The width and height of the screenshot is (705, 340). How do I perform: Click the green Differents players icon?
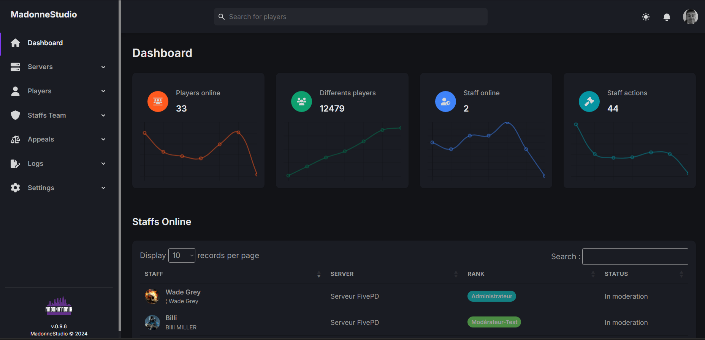301,102
